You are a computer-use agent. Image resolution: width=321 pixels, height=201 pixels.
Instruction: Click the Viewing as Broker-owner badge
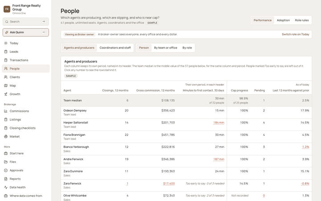click(x=79, y=34)
